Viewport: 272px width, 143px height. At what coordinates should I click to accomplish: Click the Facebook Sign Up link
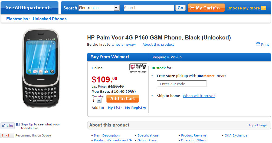(x=27, y=124)
